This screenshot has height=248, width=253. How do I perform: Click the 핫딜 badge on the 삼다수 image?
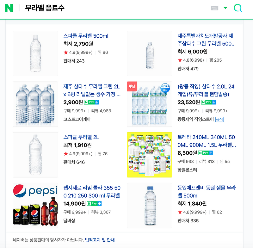(x=132, y=86)
